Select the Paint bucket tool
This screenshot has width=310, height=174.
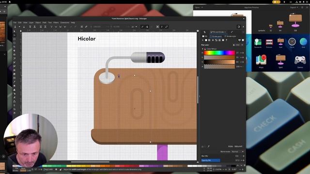click(15, 86)
